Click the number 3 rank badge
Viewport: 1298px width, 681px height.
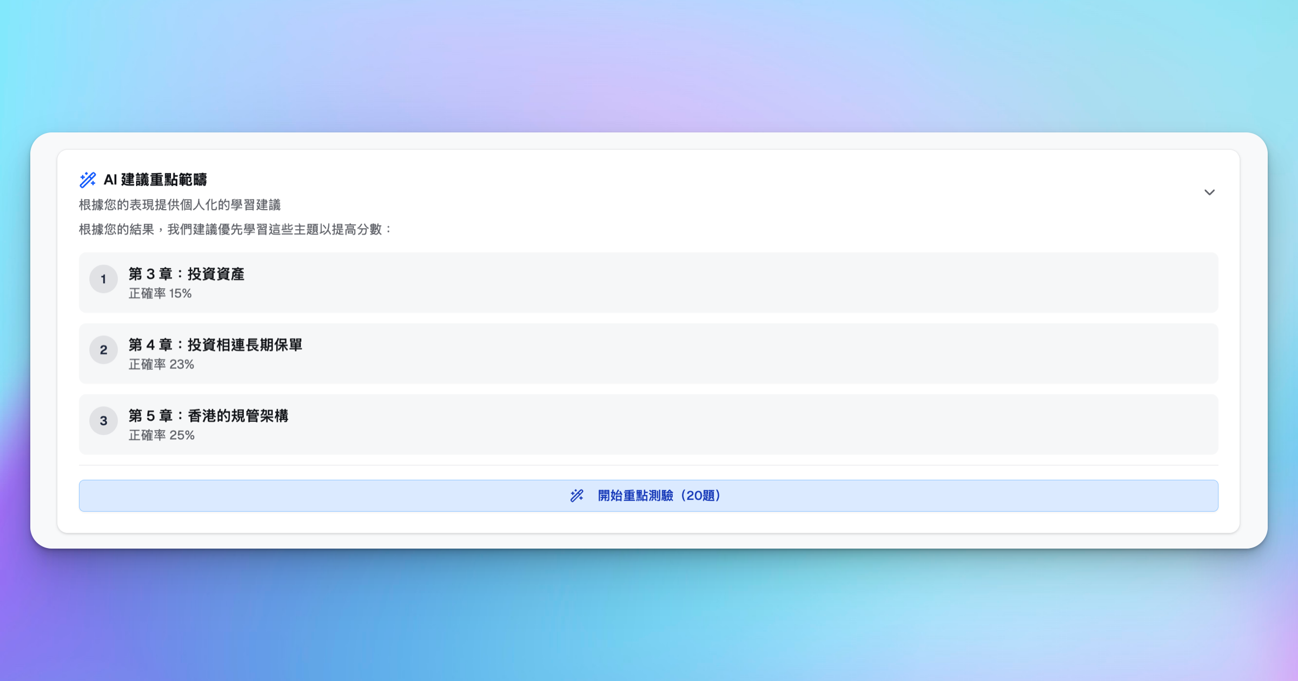point(103,421)
